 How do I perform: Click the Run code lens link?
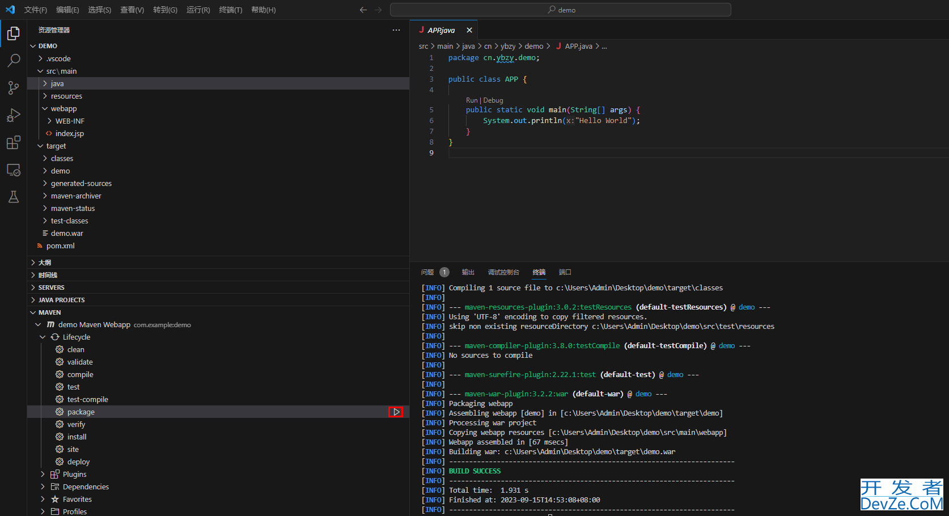point(472,100)
